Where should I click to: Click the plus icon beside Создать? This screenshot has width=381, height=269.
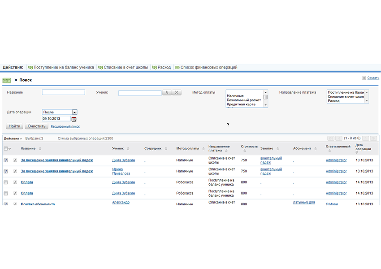[364, 78]
